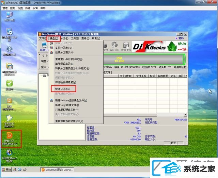Screen dimensions: 218x178
Task: Open the 文件 menu in DiskGenius
Action: 42,38
